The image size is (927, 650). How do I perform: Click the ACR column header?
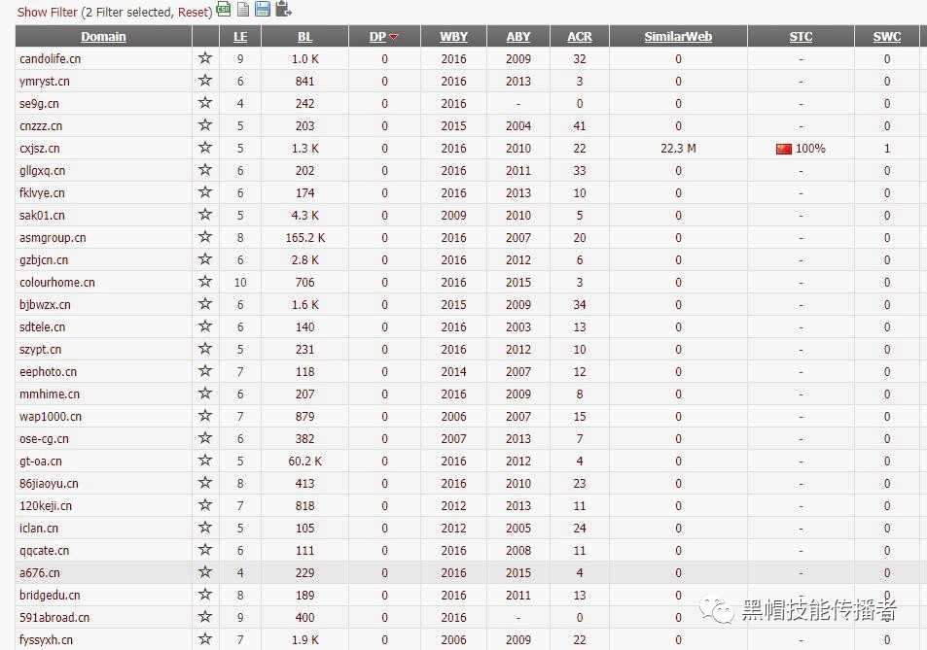[579, 37]
